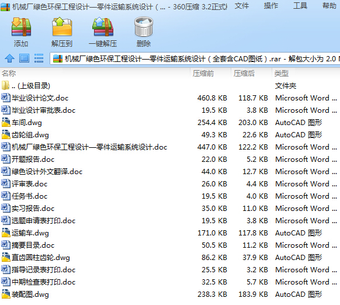The image size is (340, 305).
Task: Click the Word icon of 中期检查表打印.doc
Action: tap(6, 282)
